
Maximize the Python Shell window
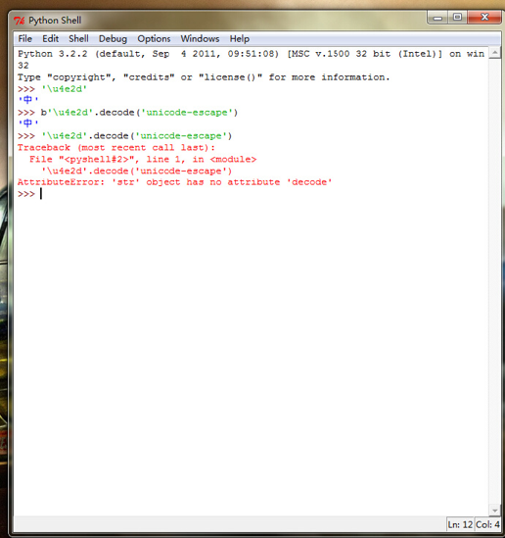point(457,18)
